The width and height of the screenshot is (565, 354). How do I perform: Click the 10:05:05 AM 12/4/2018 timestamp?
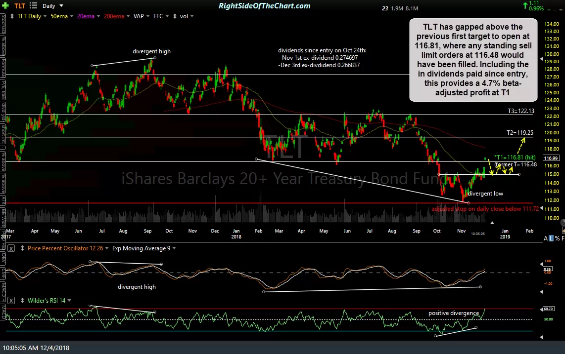click(x=36, y=348)
